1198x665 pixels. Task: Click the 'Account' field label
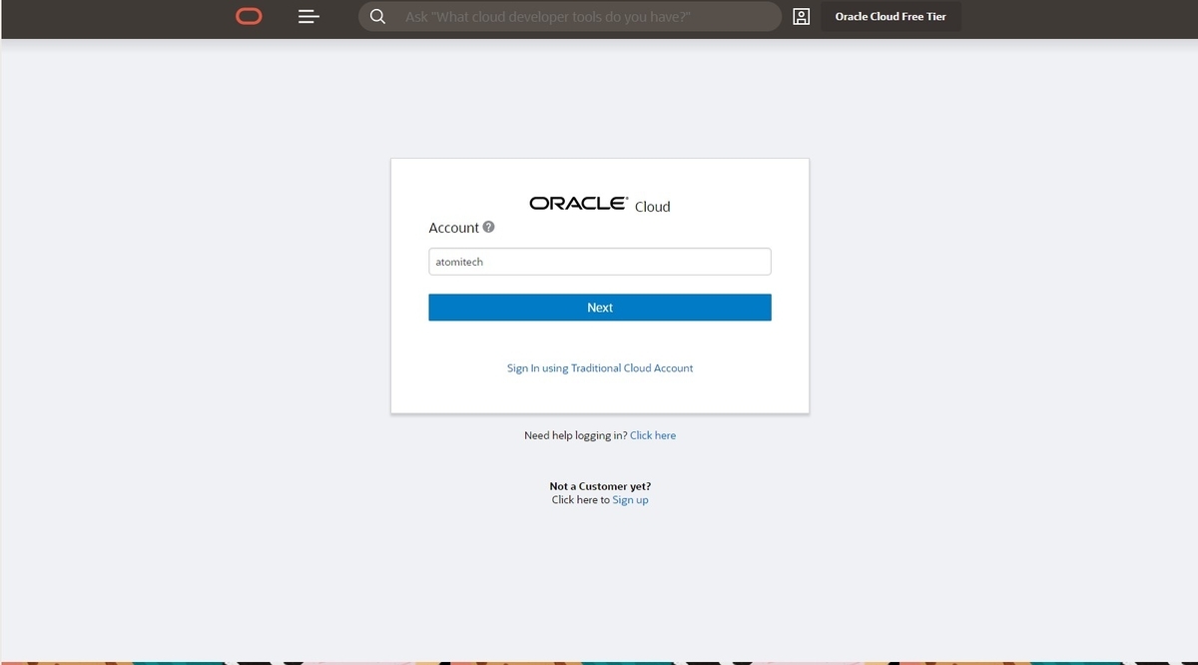(454, 228)
